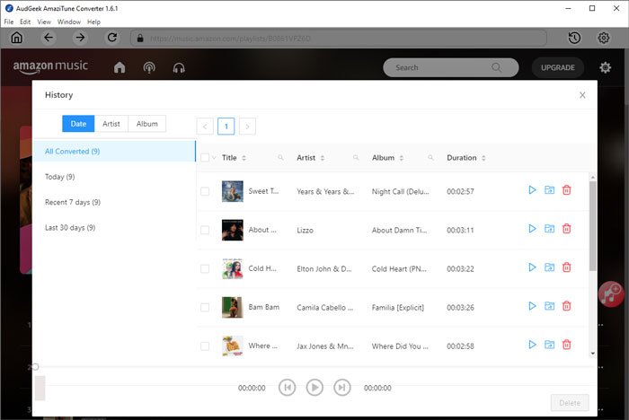Sort the list by Album

(401, 158)
